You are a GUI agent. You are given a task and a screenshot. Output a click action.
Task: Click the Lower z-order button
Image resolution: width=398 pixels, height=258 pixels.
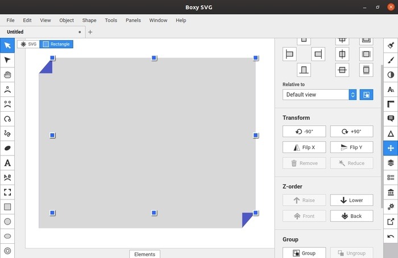click(351, 200)
